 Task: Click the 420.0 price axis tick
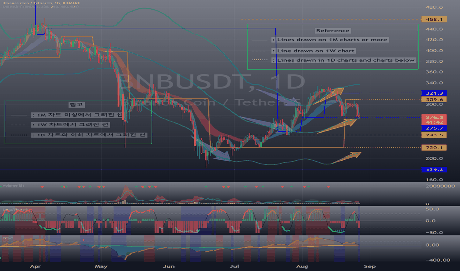point(434,40)
